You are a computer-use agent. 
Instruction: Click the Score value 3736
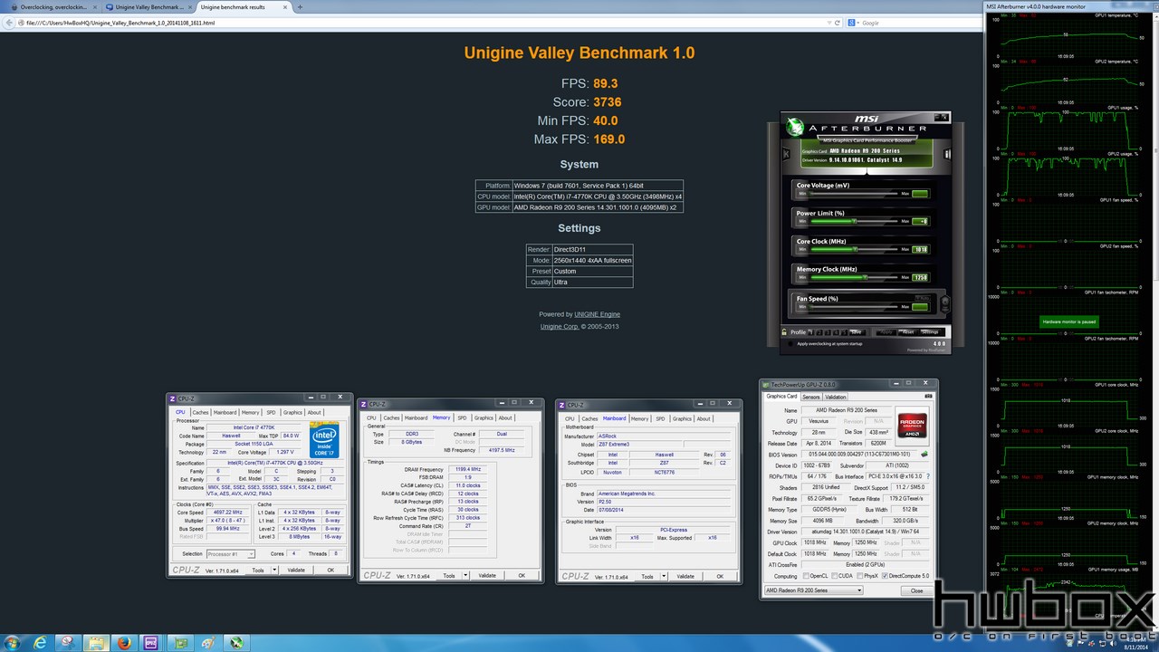tap(607, 102)
